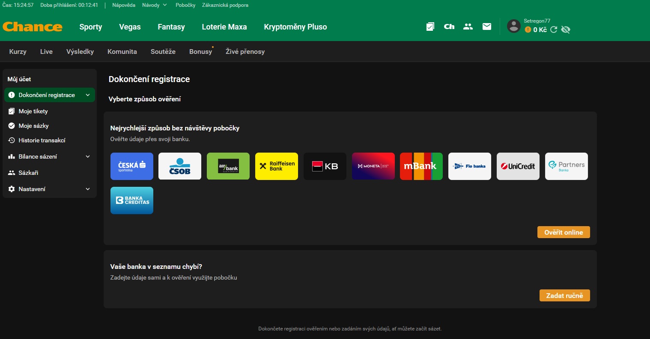Open the Vegas section
The height and width of the screenshot is (339, 650).
(130, 27)
